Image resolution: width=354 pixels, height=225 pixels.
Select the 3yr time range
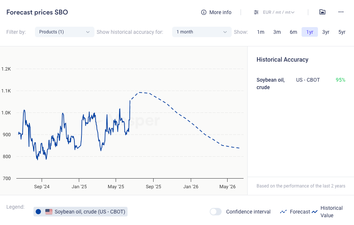coord(326,32)
